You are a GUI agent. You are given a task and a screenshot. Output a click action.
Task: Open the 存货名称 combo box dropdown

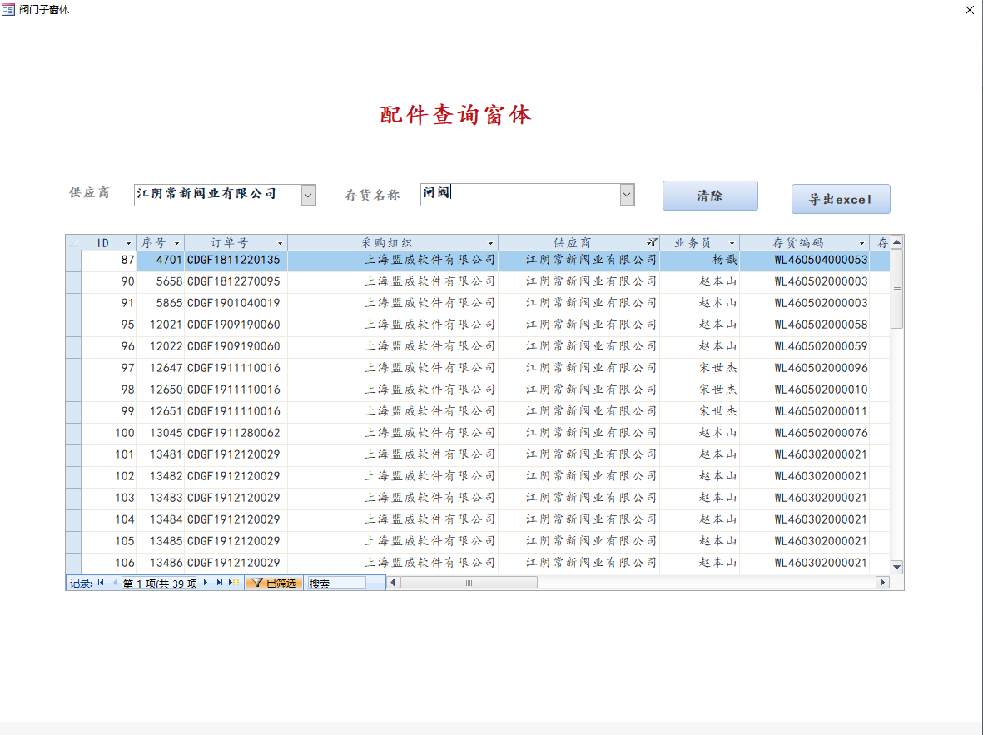627,195
